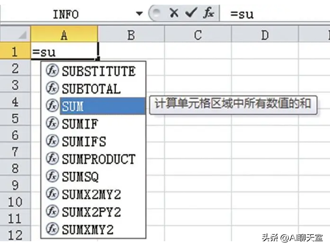Click the Cancel (X) formula icon
Viewport: 330px width, 249px height.
174,13
